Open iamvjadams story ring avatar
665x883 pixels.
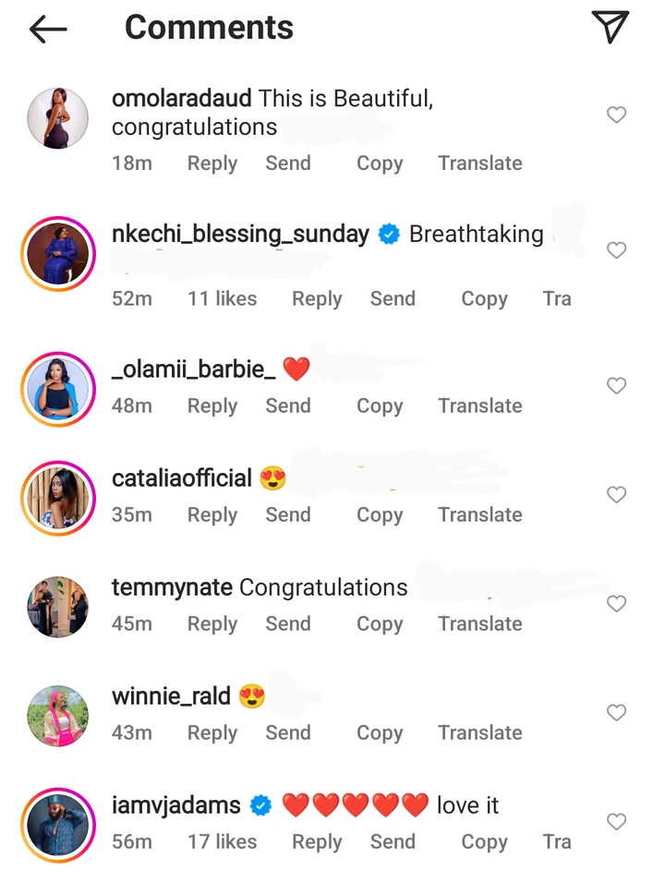(58, 824)
